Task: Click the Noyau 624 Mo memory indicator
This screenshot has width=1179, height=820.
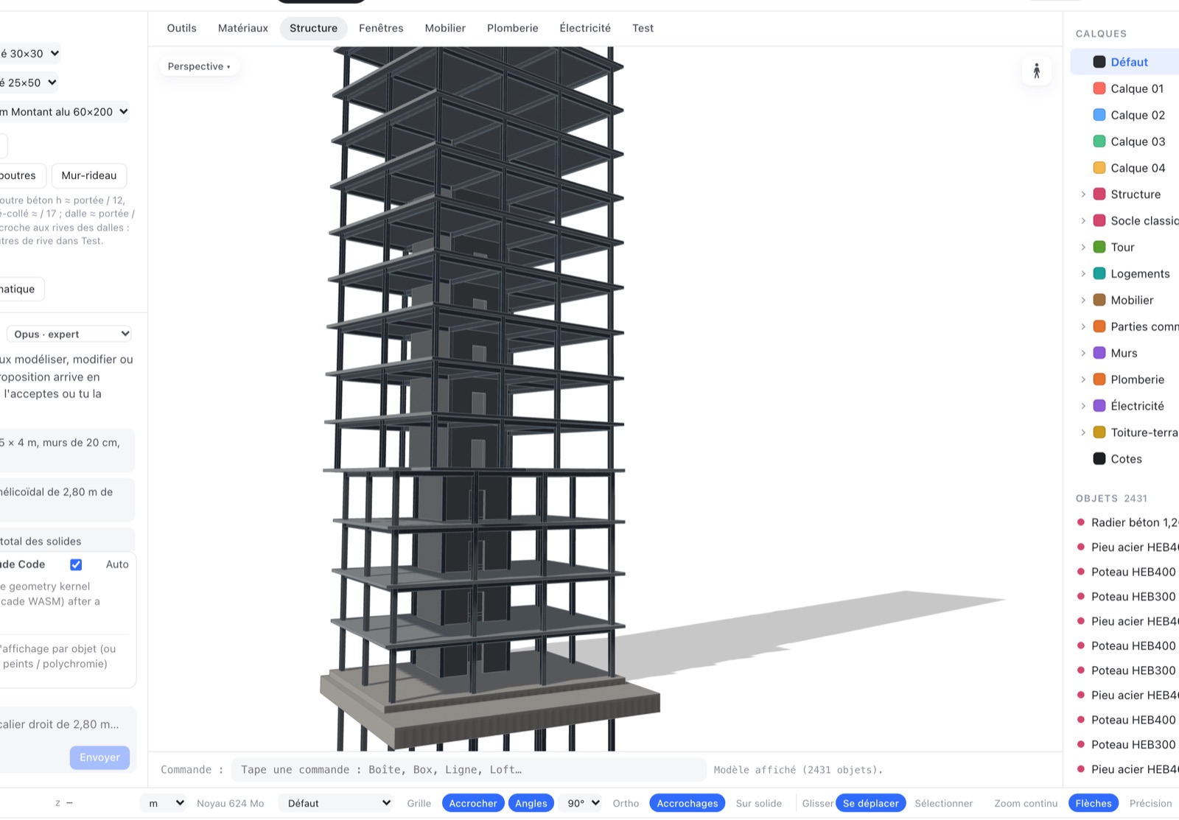Action: point(230,803)
